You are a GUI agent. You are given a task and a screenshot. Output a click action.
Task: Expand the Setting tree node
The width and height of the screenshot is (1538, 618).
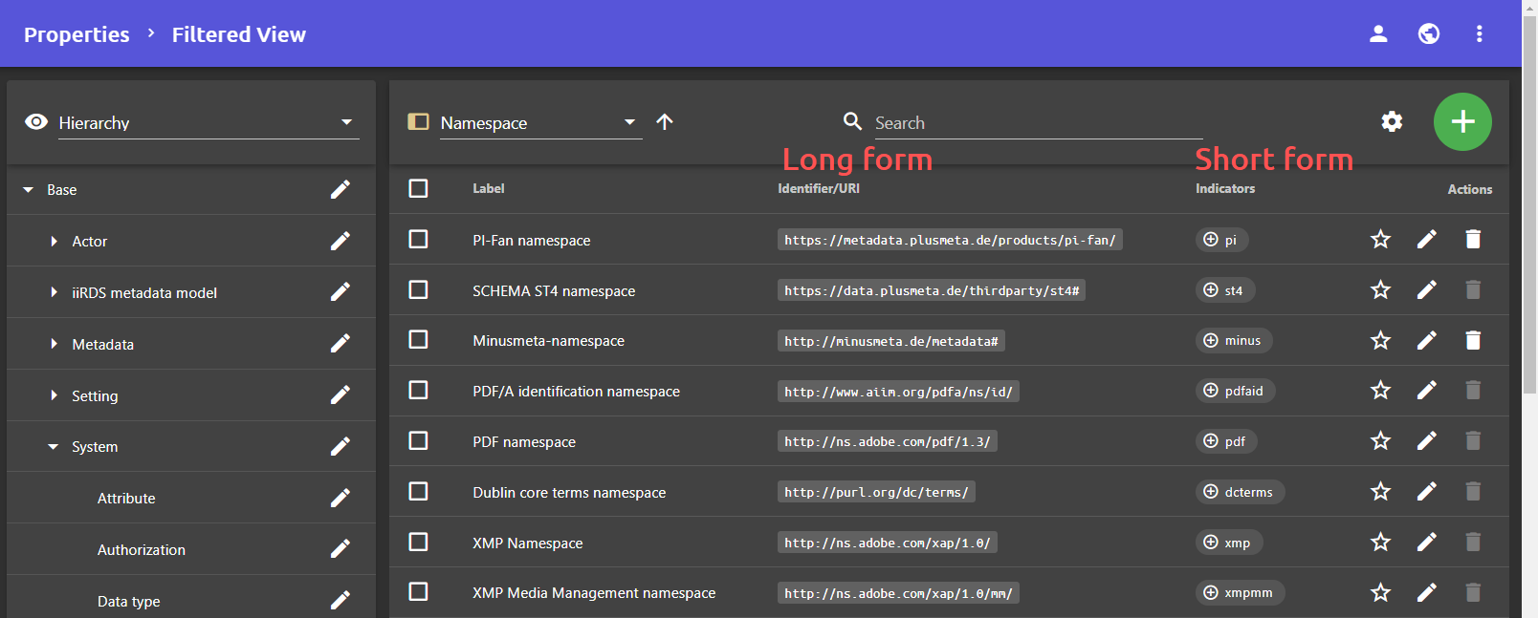tap(54, 395)
